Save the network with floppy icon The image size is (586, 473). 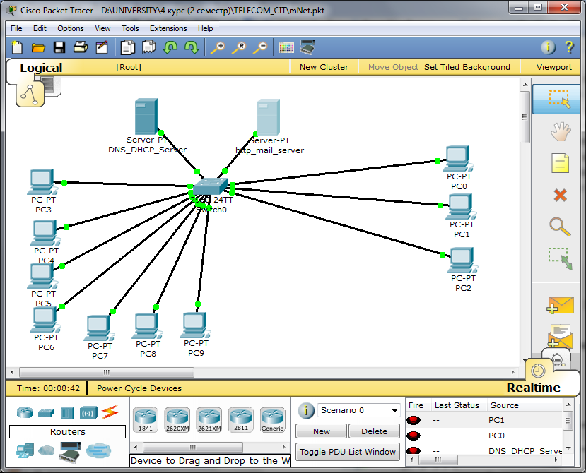pos(59,47)
